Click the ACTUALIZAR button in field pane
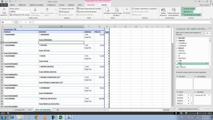The height and width of the screenshot is (120, 213). click(206, 109)
